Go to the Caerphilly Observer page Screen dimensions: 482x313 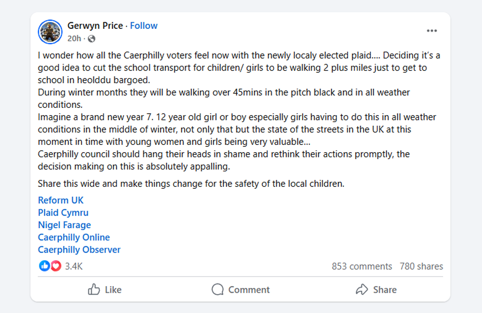79,250
